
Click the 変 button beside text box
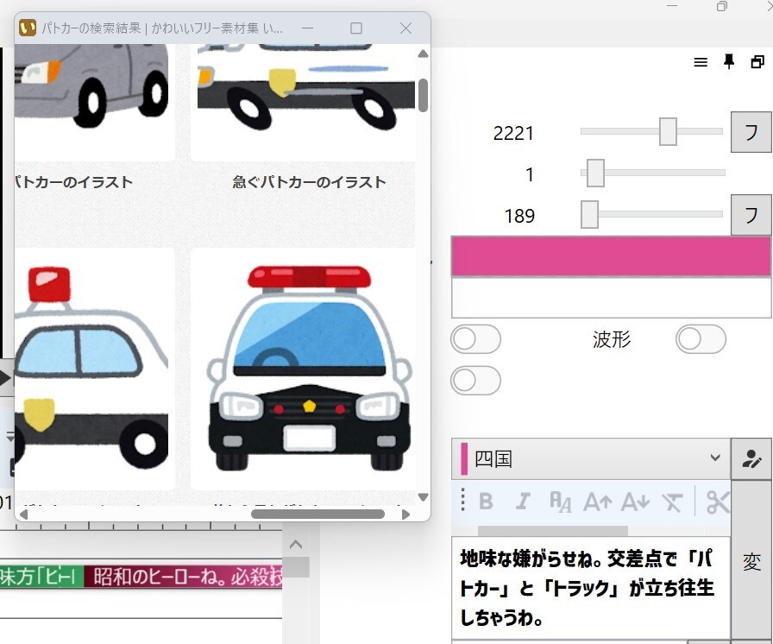(x=751, y=562)
